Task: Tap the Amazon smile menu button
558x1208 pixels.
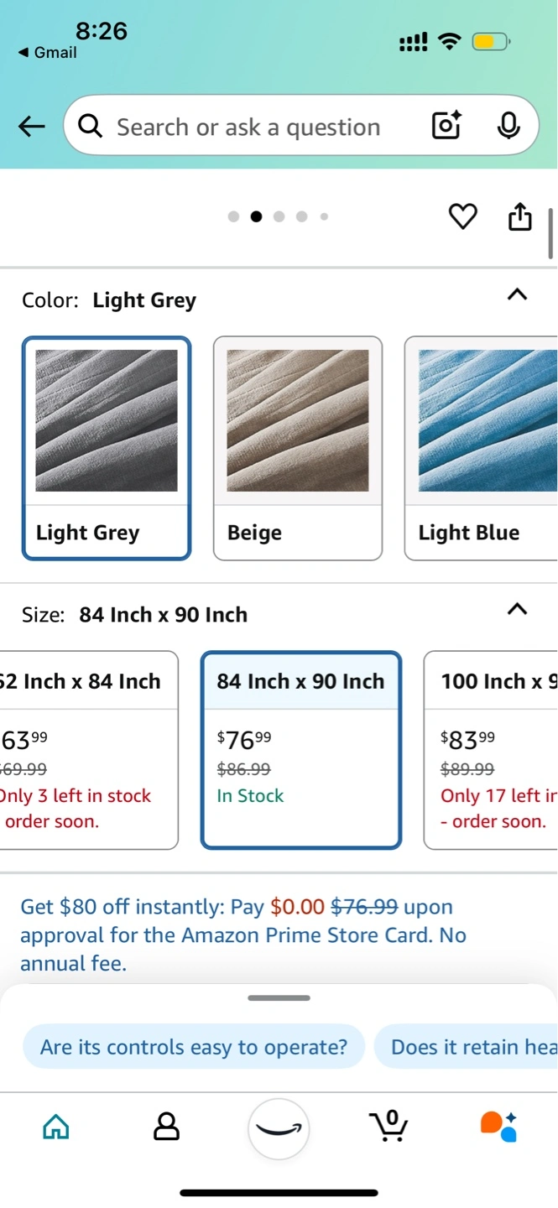Action: tap(279, 1129)
